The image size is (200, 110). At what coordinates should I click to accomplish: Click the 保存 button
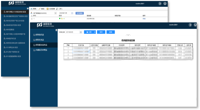[x=101, y=32]
